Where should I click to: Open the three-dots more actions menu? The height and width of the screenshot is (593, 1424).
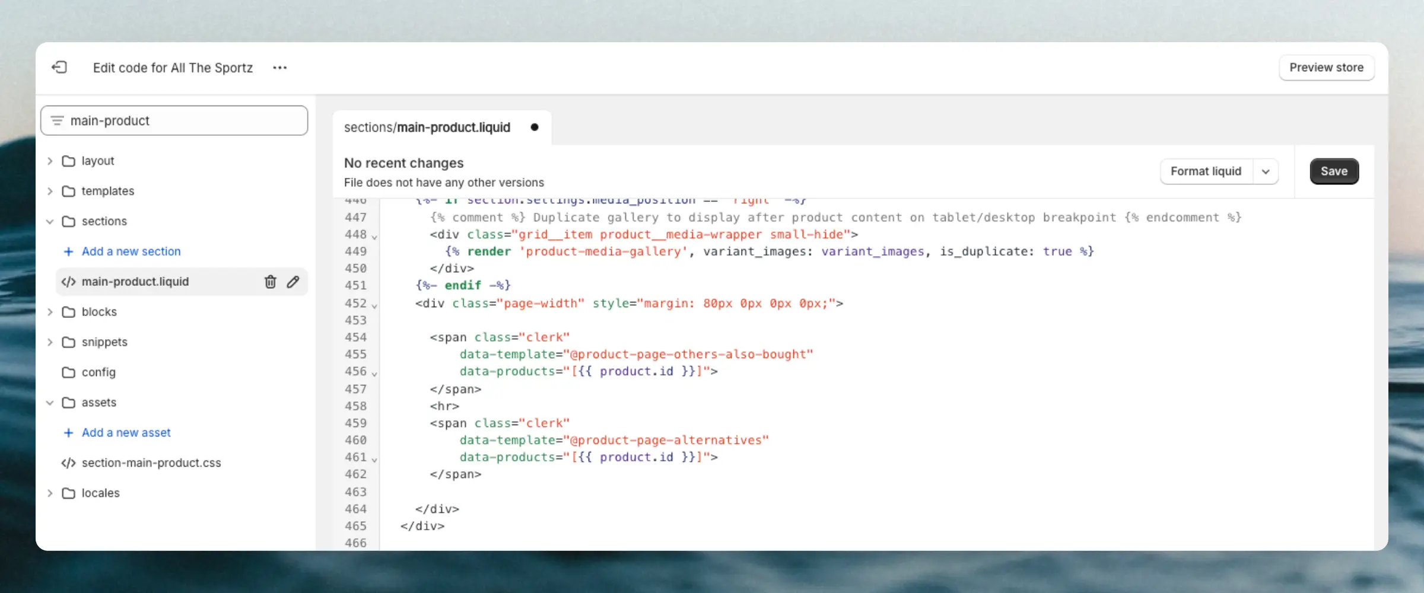click(279, 68)
